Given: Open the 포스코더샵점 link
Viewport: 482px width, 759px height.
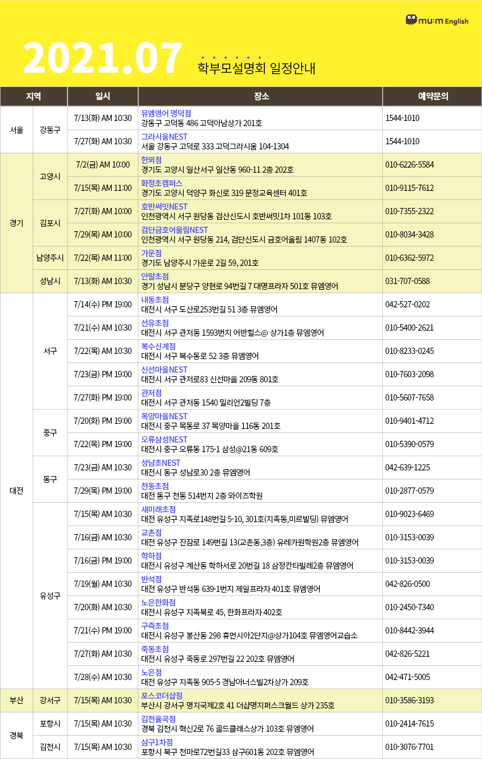Looking at the screenshot, I should [x=162, y=695].
